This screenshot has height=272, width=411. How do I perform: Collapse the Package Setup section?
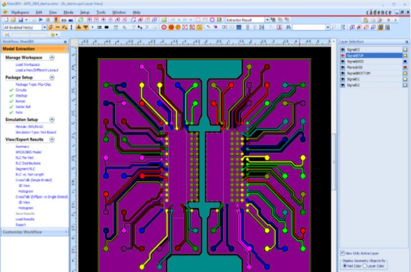point(52,77)
